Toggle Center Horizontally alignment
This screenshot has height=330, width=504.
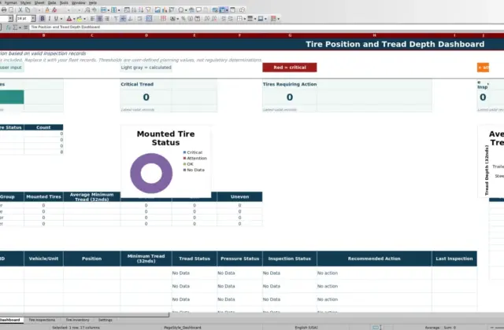point(100,19)
